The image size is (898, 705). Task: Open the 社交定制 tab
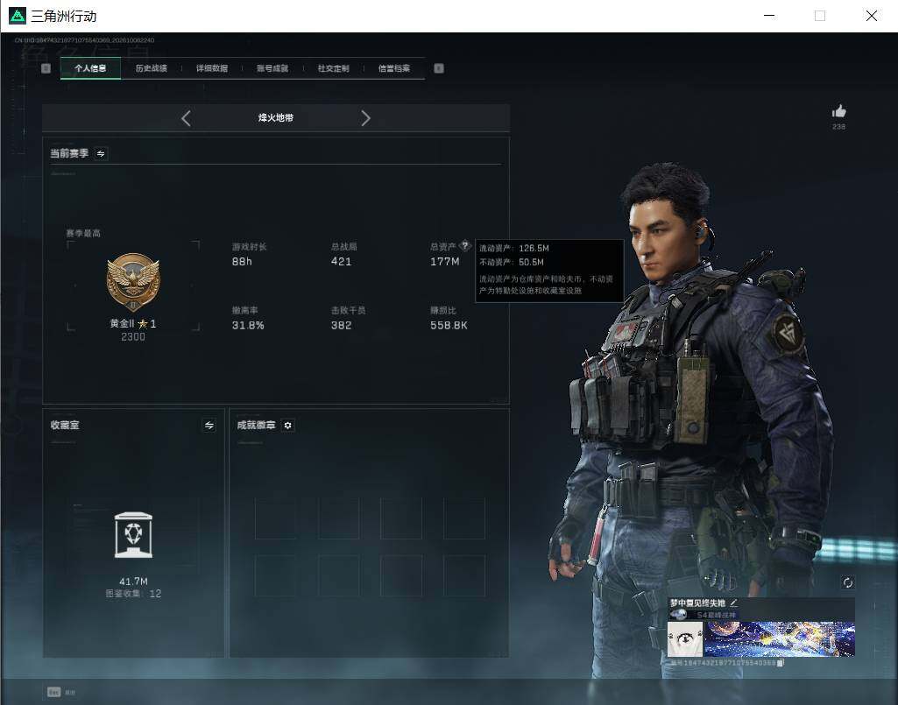coord(333,68)
